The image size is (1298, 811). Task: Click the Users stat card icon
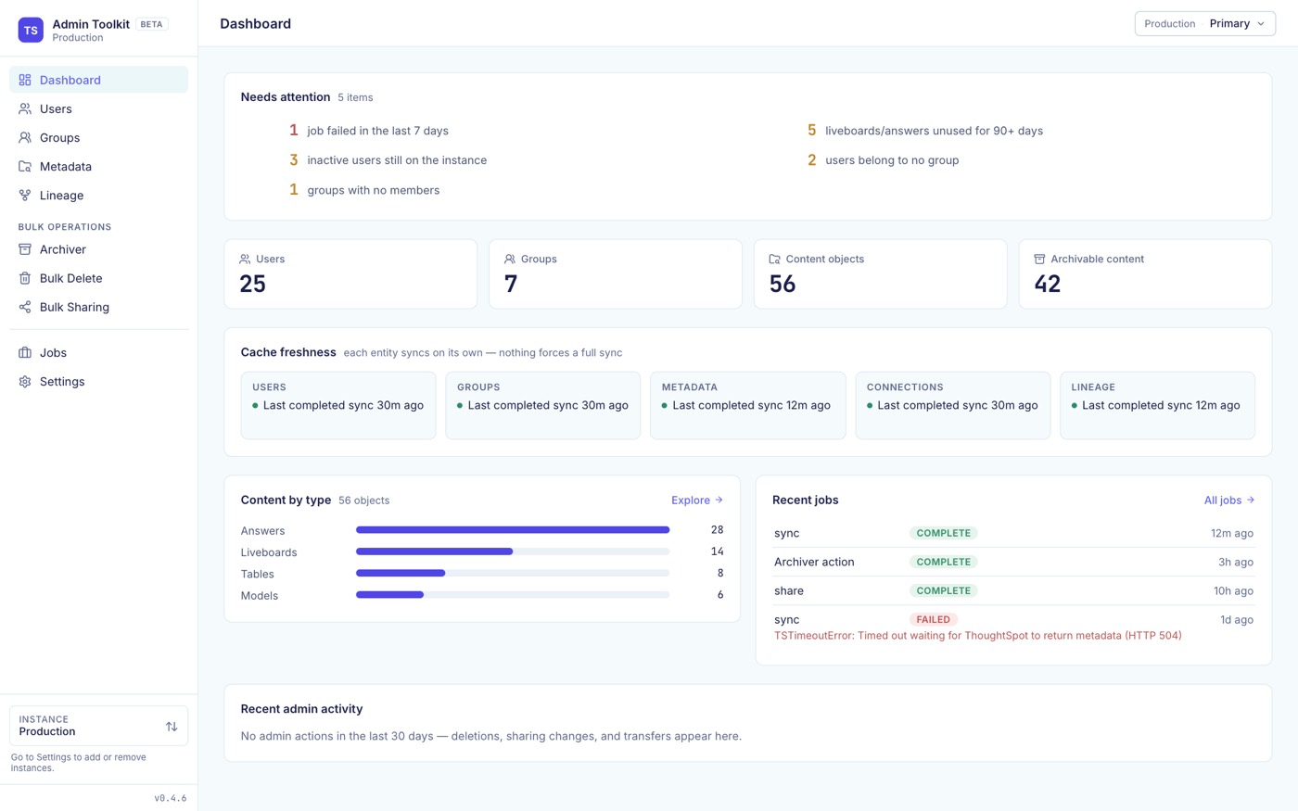coord(245,259)
